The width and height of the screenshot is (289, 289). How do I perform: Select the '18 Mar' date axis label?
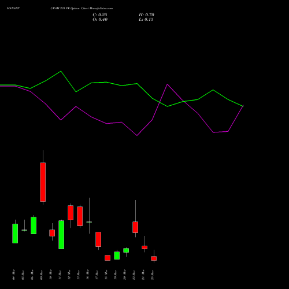106,275
